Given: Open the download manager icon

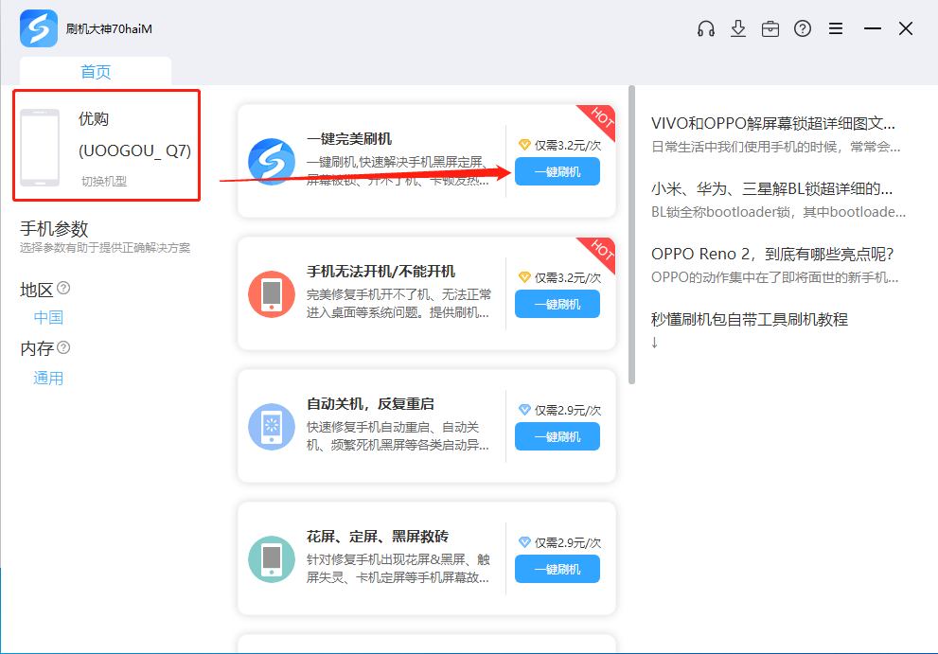Looking at the screenshot, I should pyautogui.click(x=738, y=28).
